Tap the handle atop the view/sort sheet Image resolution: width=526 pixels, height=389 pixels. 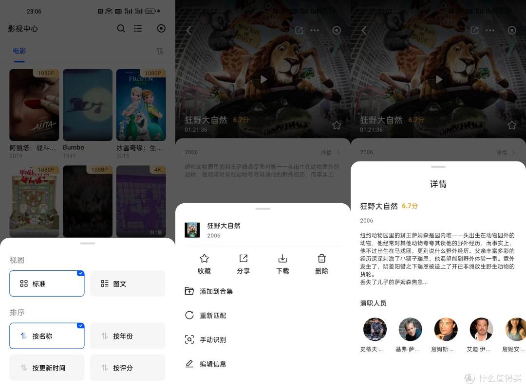coord(88,243)
